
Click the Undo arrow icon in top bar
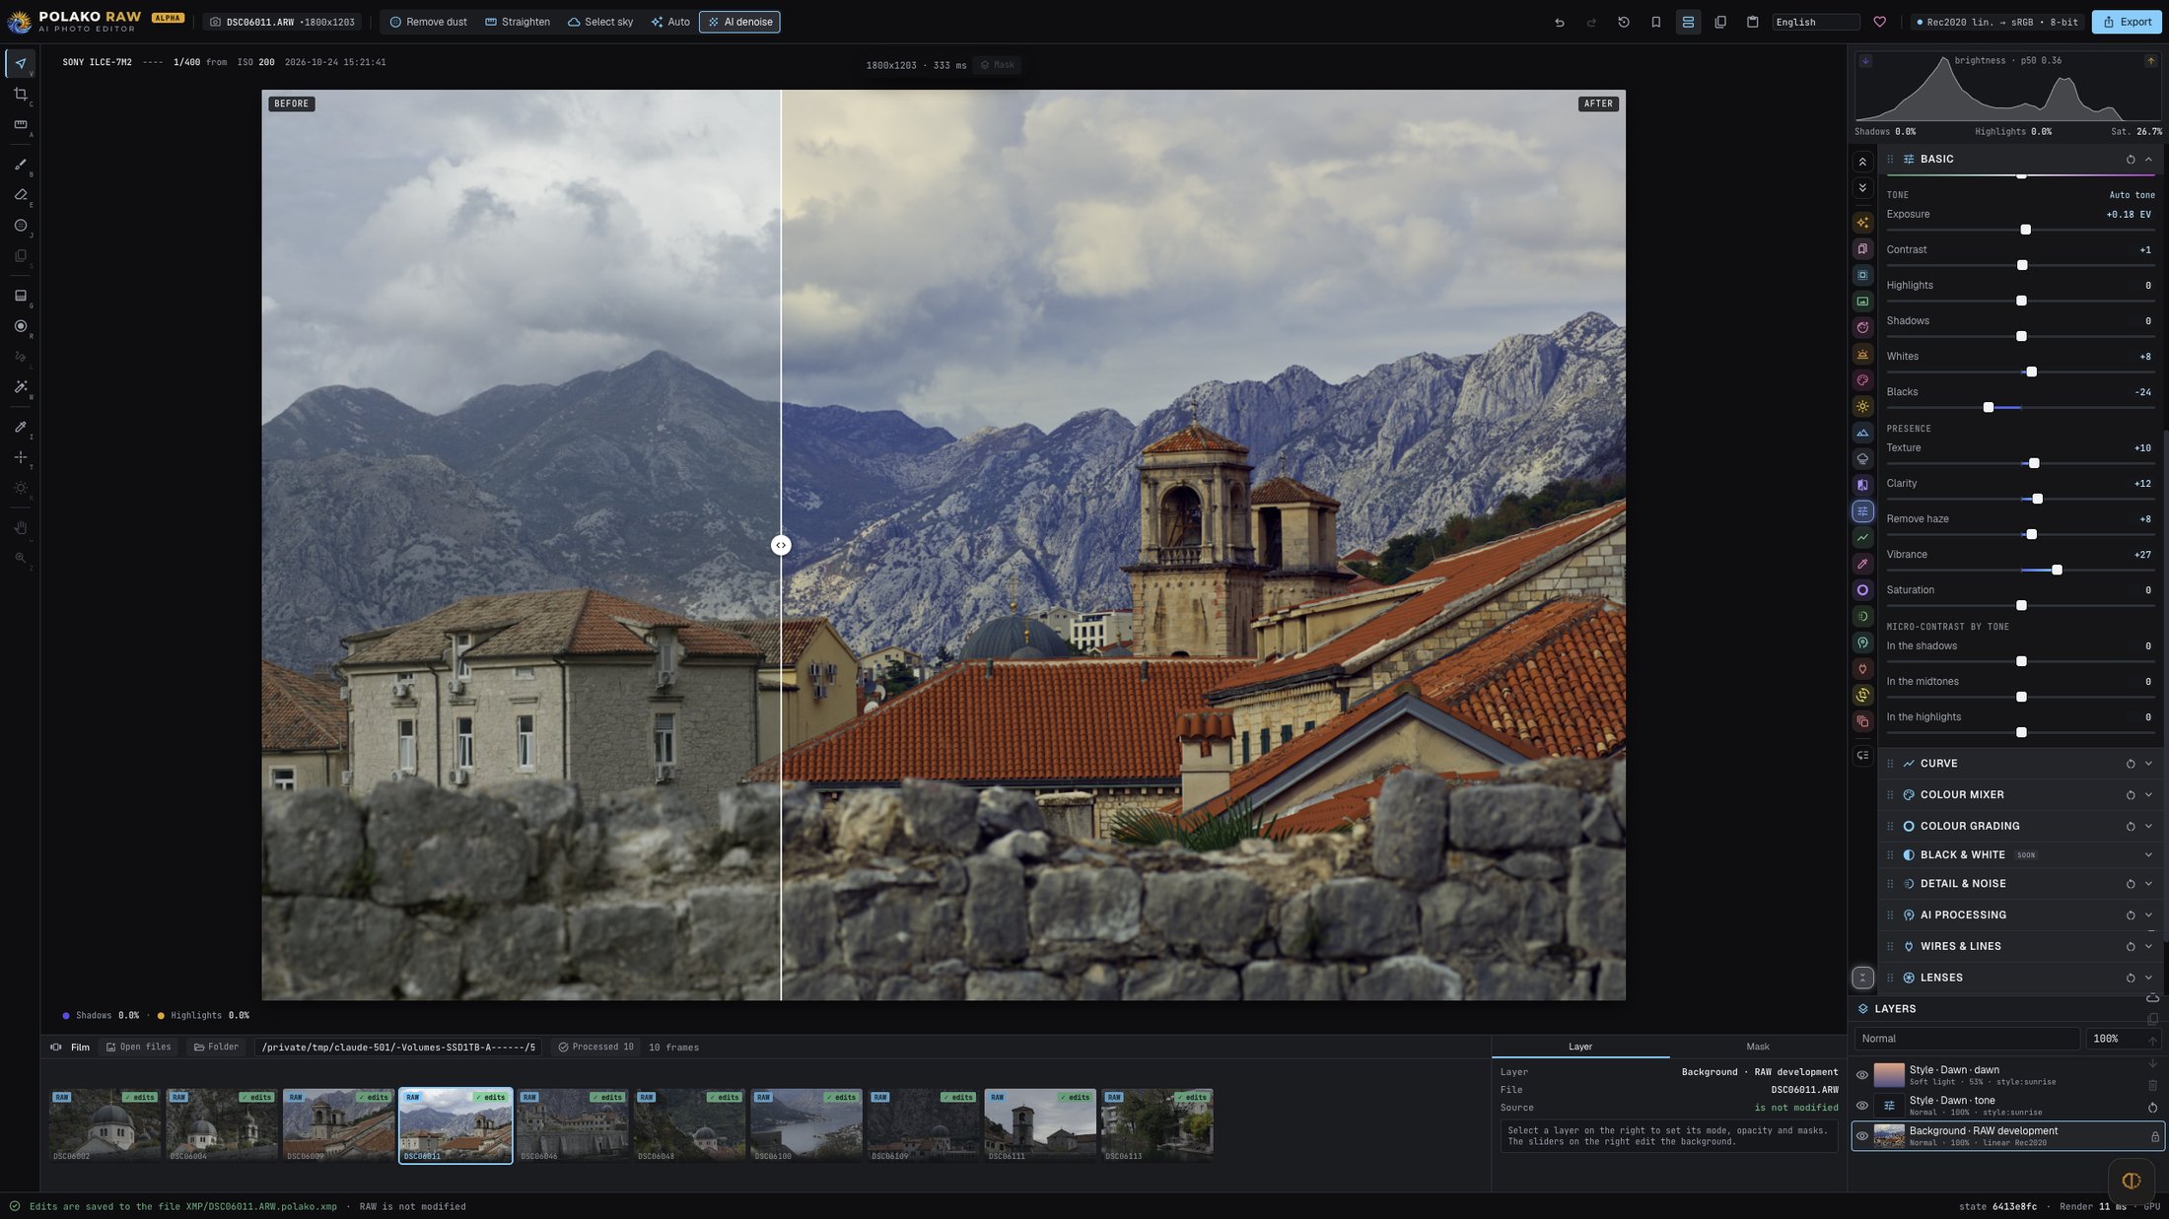click(1559, 22)
